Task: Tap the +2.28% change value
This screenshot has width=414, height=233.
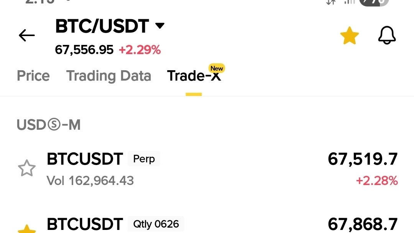Action: [x=377, y=181]
